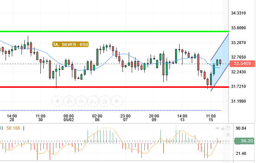The image size is (256, 163).
Task: Click the 33.2870 price axis label
Action: click(x=238, y=43)
